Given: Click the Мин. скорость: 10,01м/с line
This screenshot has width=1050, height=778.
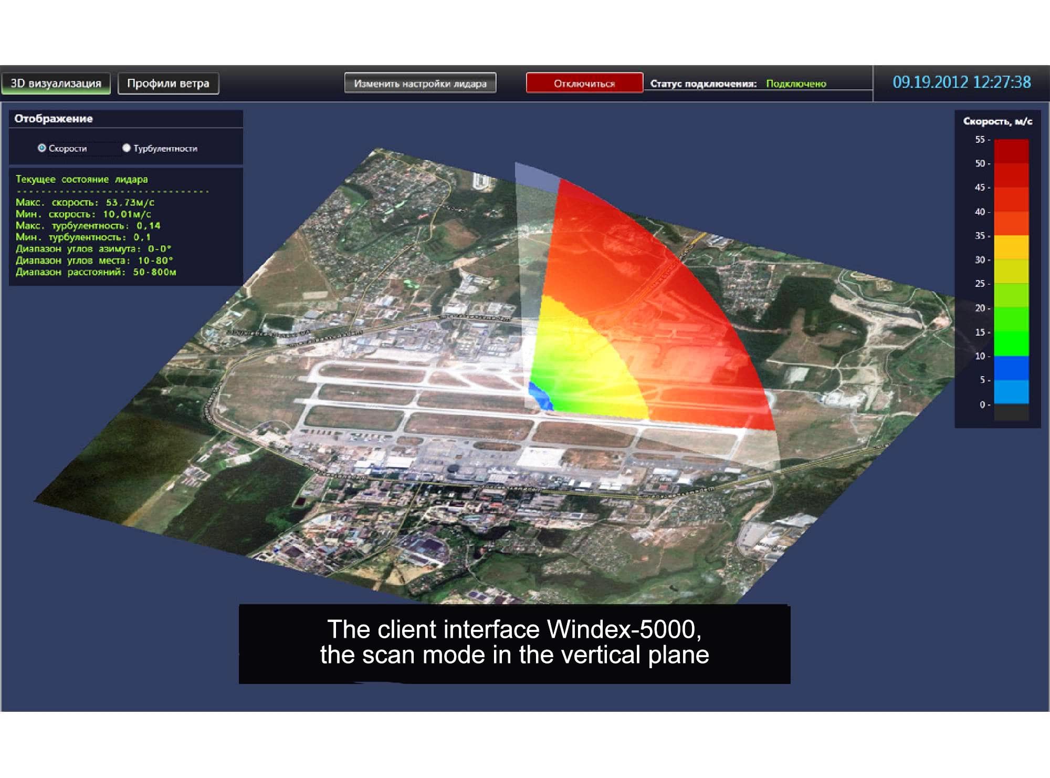Looking at the screenshot, I should (83, 214).
